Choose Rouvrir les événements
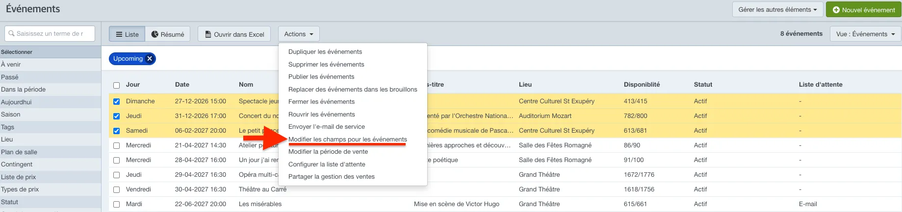This screenshot has width=902, height=212. [x=322, y=114]
